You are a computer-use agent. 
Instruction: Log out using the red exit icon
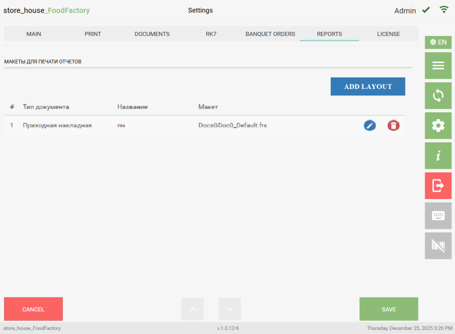coord(438,185)
